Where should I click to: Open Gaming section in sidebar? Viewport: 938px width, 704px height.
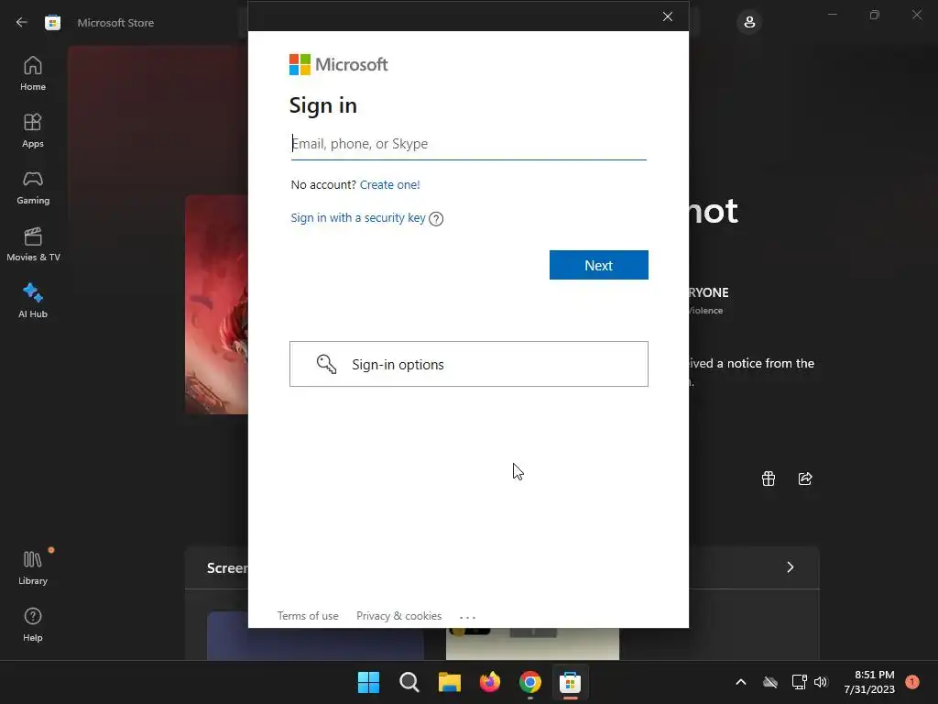(x=33, y=187)
